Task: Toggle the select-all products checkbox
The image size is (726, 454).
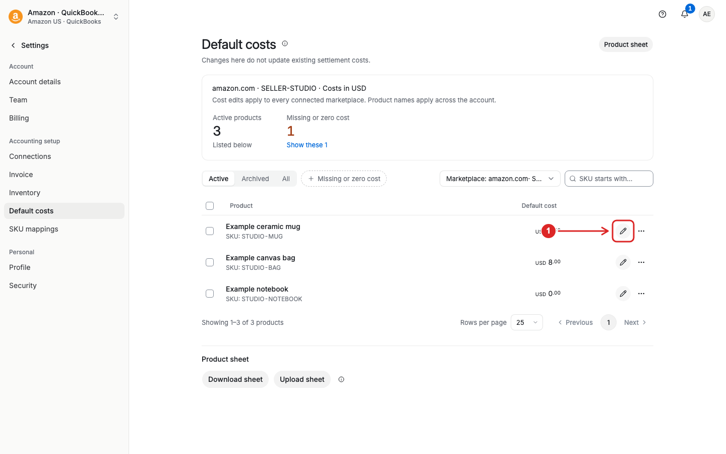Action: (x=210, y=206)
